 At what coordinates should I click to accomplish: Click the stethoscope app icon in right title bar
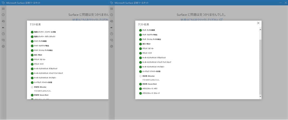click(x=111, y=3)
